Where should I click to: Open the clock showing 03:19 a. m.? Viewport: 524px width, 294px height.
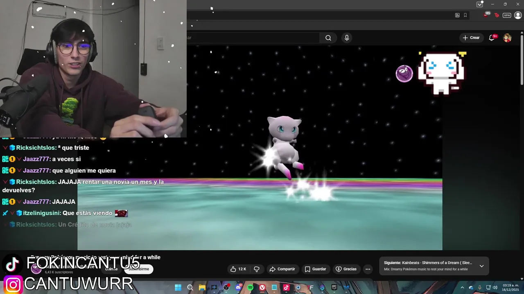pyautogui.click(x=510, y=287)
